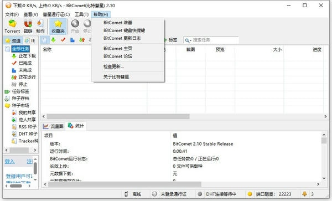
Task: Click the 制作 make-torrent icon
Action: pyautogui.click(x=40, y=26)
